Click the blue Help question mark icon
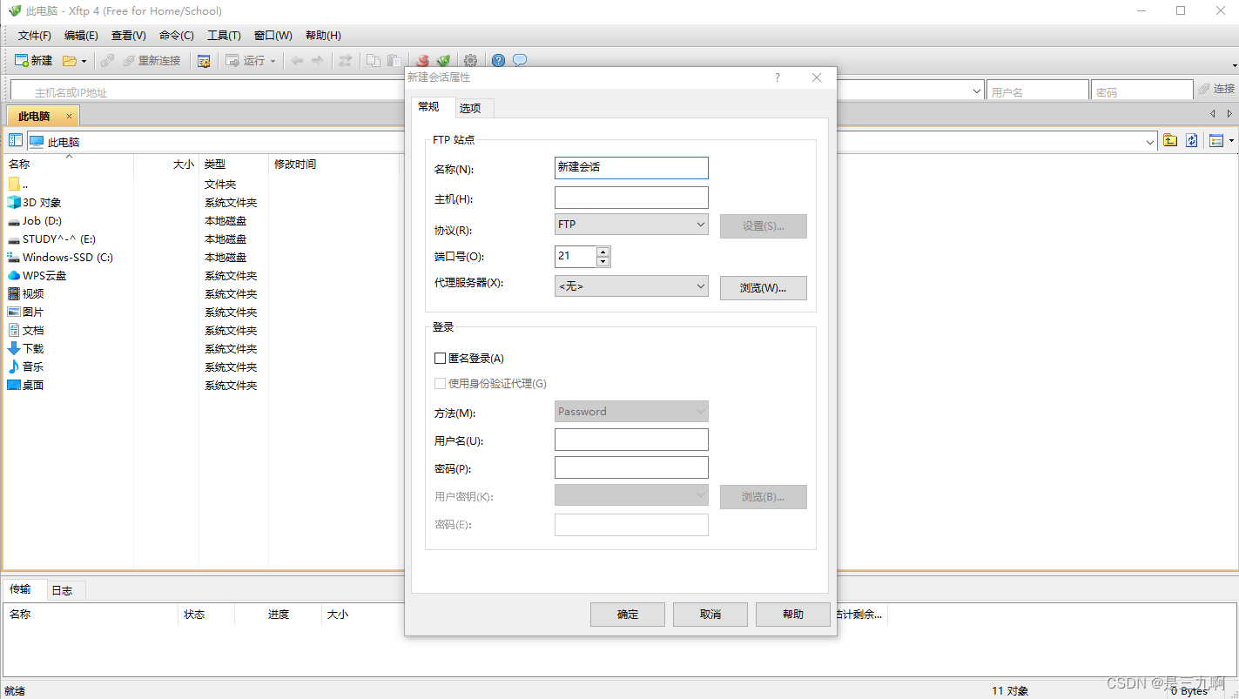The image size is (1239, 699). coord(497,60)
